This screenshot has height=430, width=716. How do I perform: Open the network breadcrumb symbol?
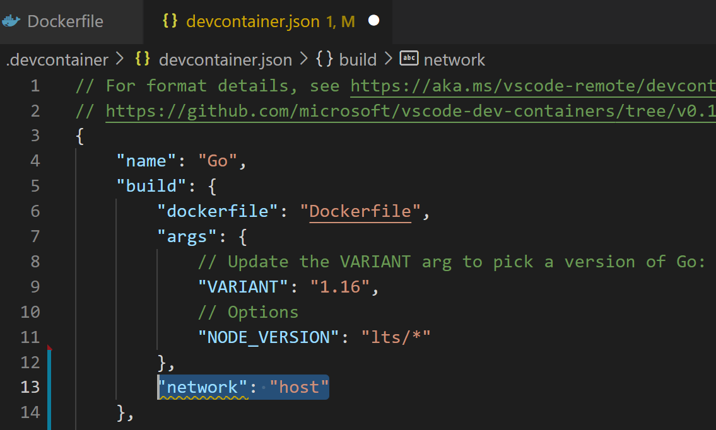[x=454, y=60]
